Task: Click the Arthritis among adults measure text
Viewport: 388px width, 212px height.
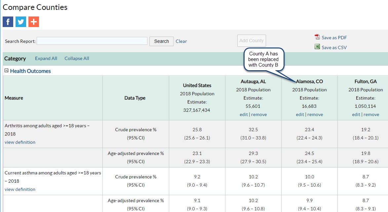Action: [47, 130]
